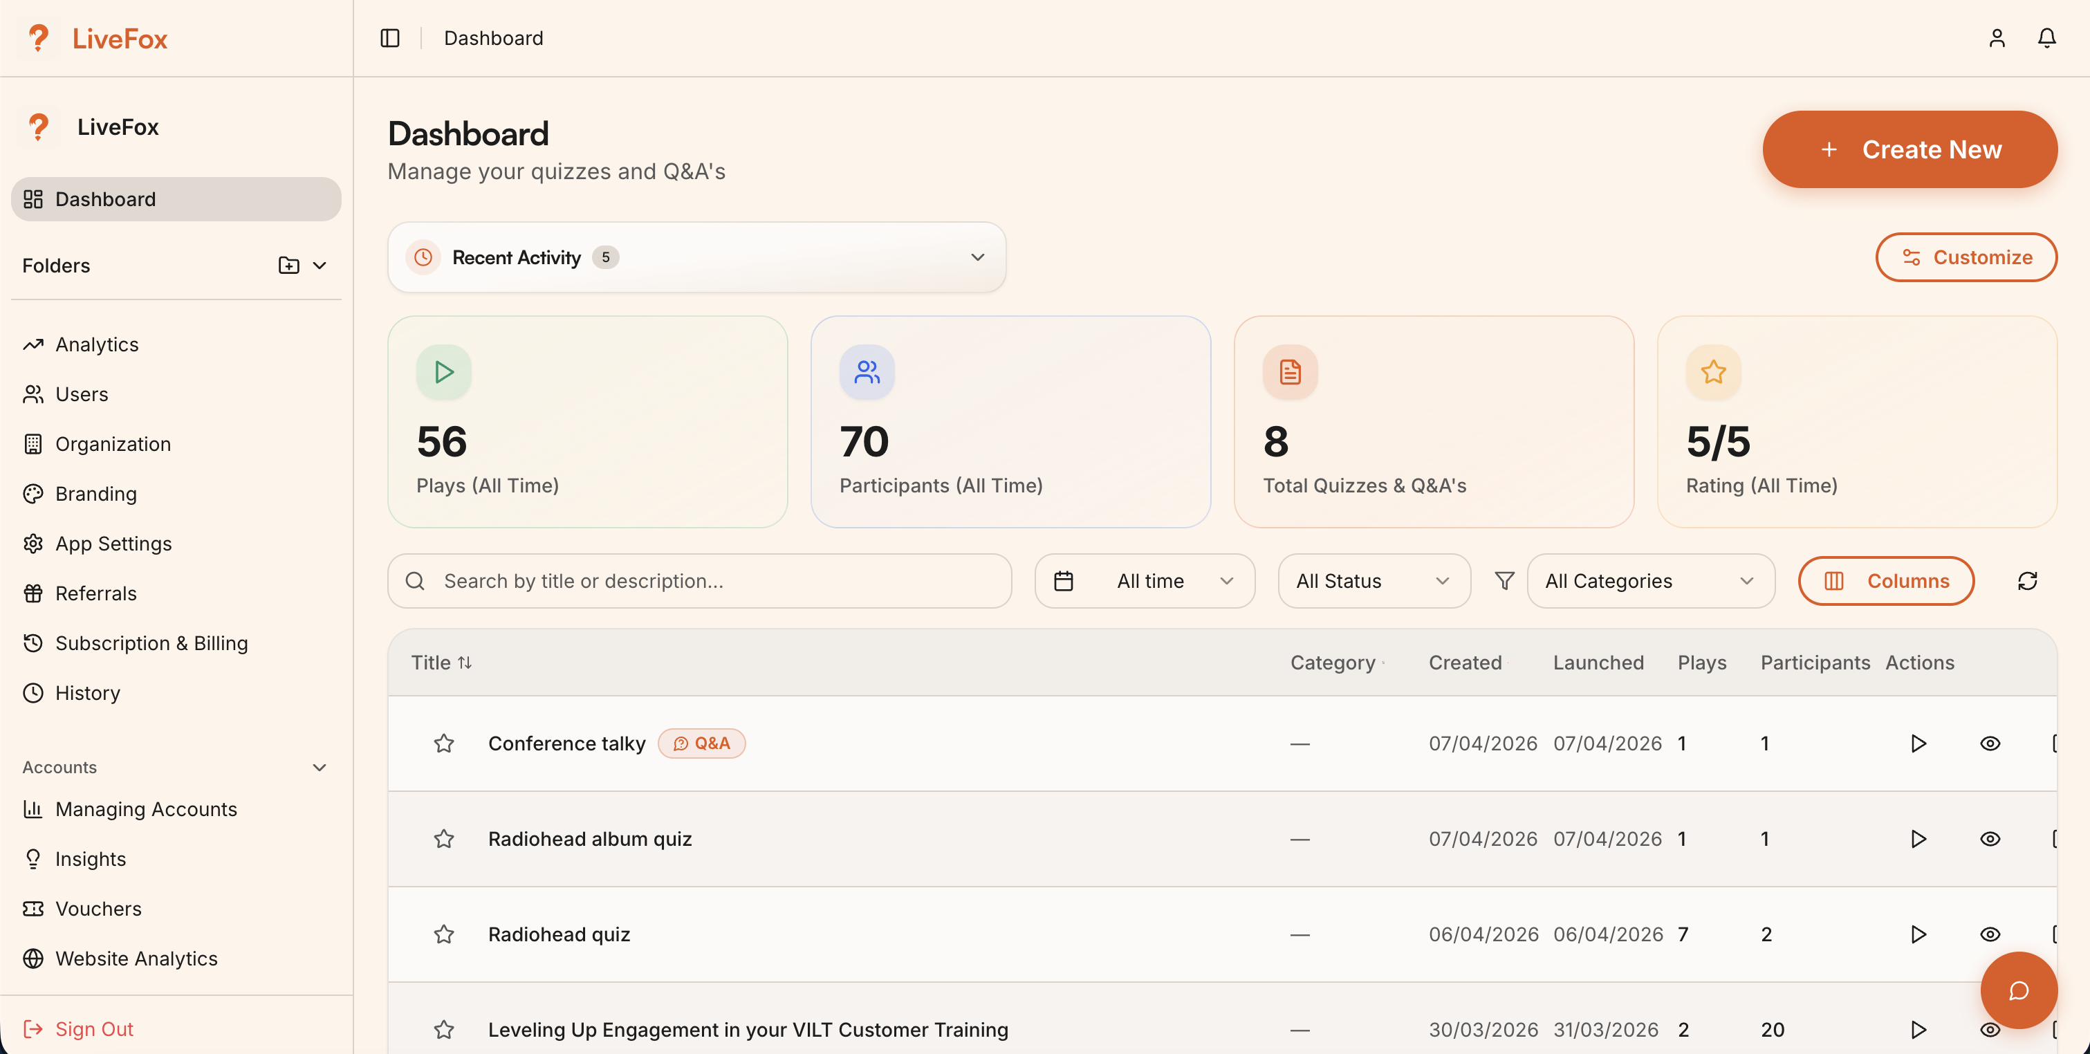Expand the Recent Activity panel
The image size is (2090, 1054).
[x=977, y=257]
